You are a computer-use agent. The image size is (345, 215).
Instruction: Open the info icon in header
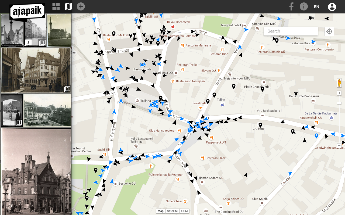coord(304,6)
